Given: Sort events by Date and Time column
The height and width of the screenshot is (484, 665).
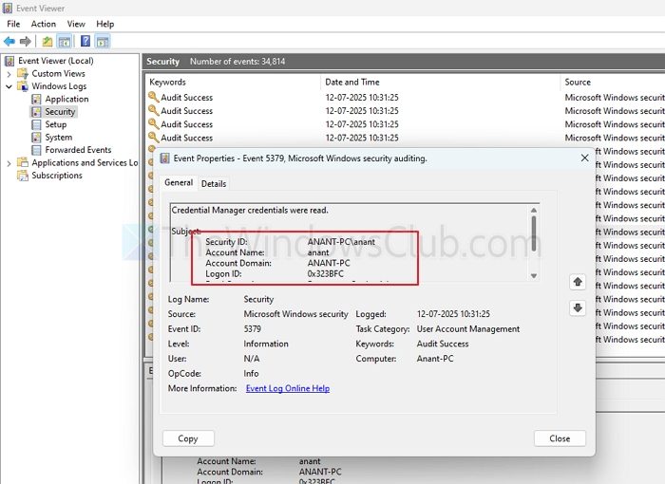Looking at the screenshot, I should pos(351,83).
